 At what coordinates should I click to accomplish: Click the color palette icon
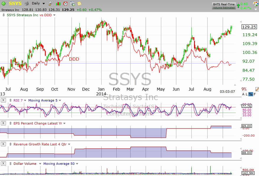256,4
